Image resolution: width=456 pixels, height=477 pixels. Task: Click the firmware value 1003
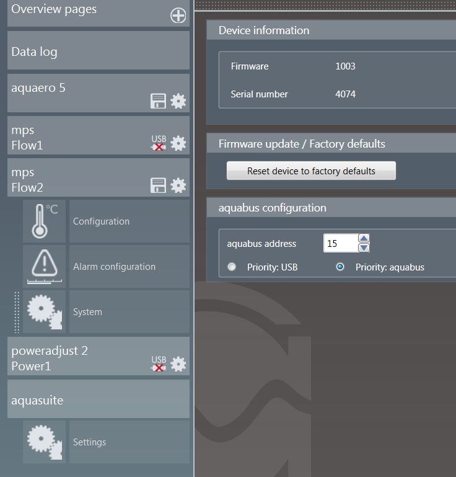[x=346, y=66]
